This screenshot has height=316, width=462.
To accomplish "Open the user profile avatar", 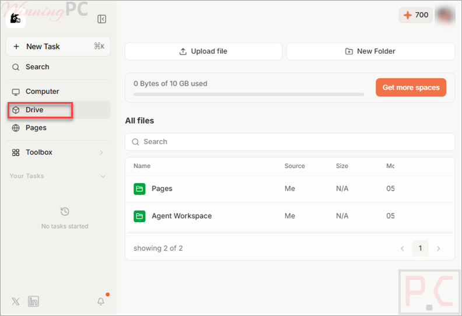I will coord(445,15).
